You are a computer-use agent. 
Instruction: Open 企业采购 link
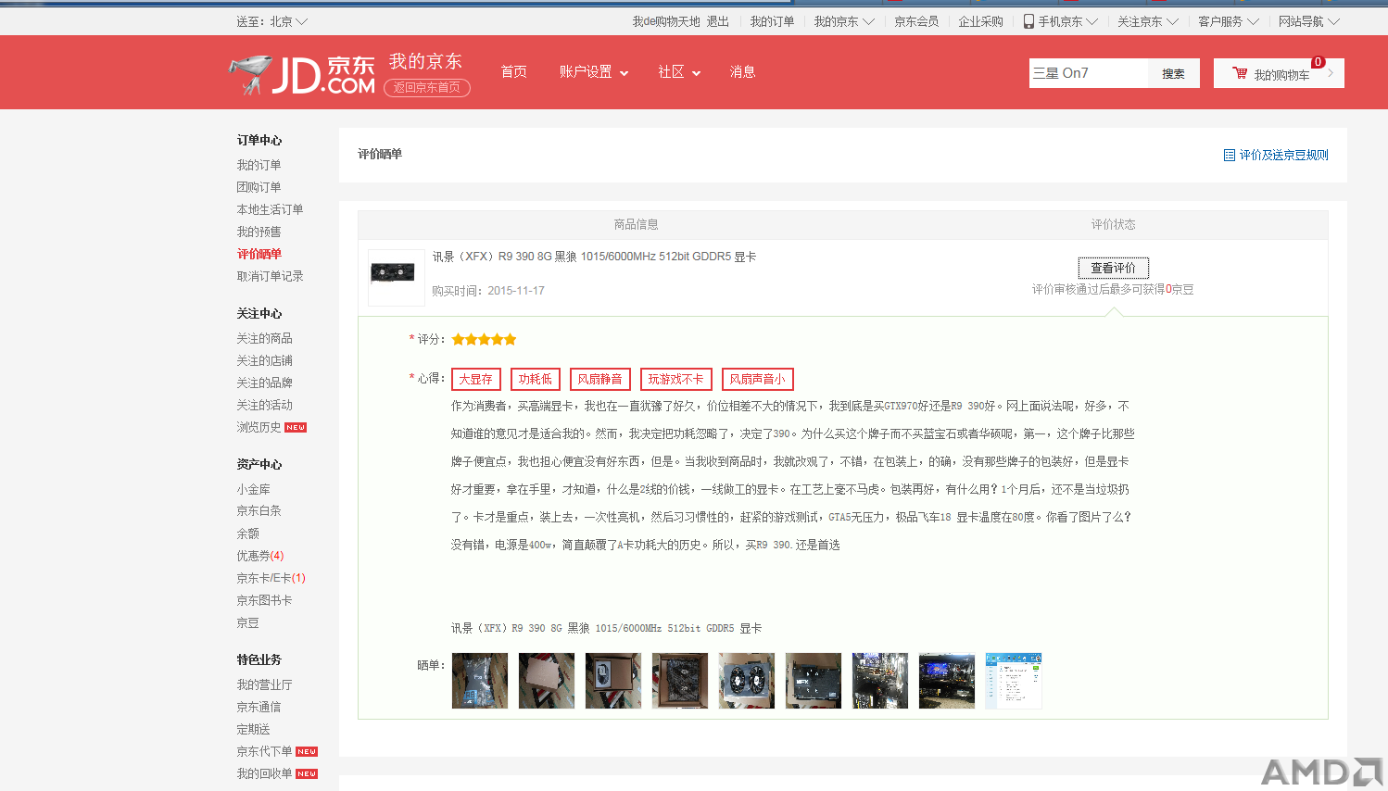click(980, 21)
